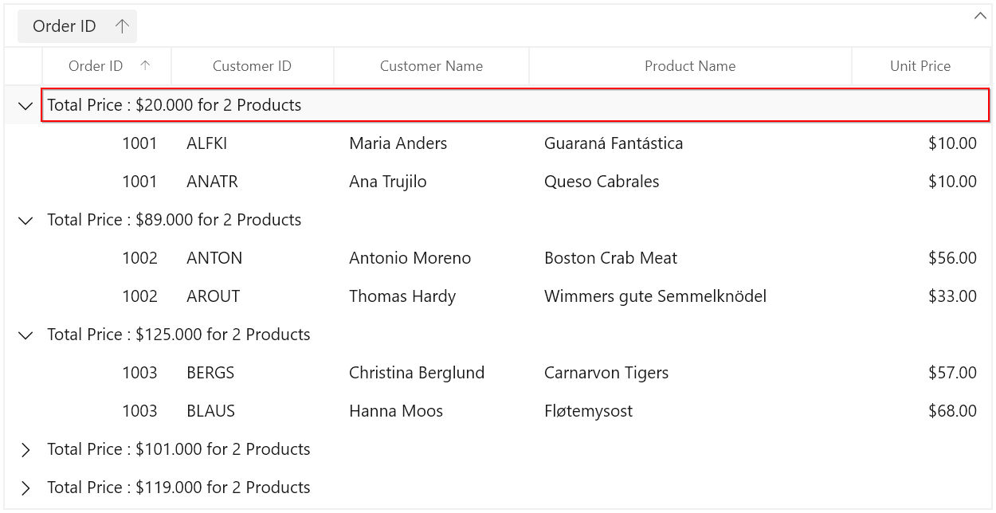
Task: Click the ANATR customer ID cell
Action: coord(253,182)
